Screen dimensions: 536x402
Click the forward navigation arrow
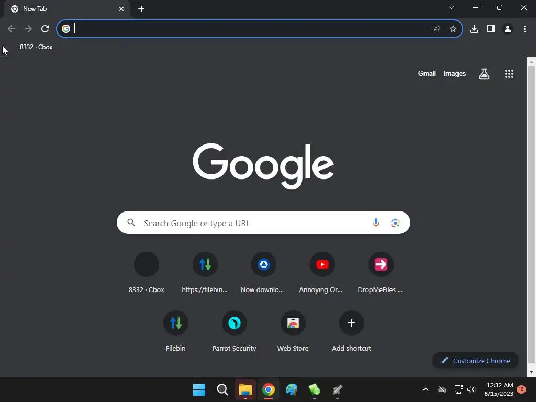click(28, 29)
